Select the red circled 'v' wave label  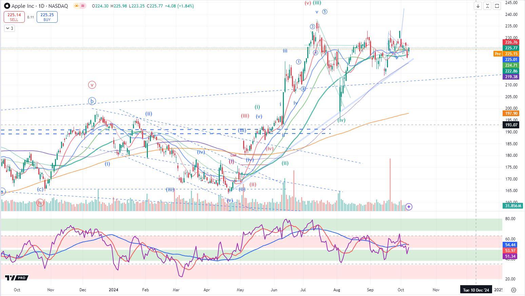point(92,85)
